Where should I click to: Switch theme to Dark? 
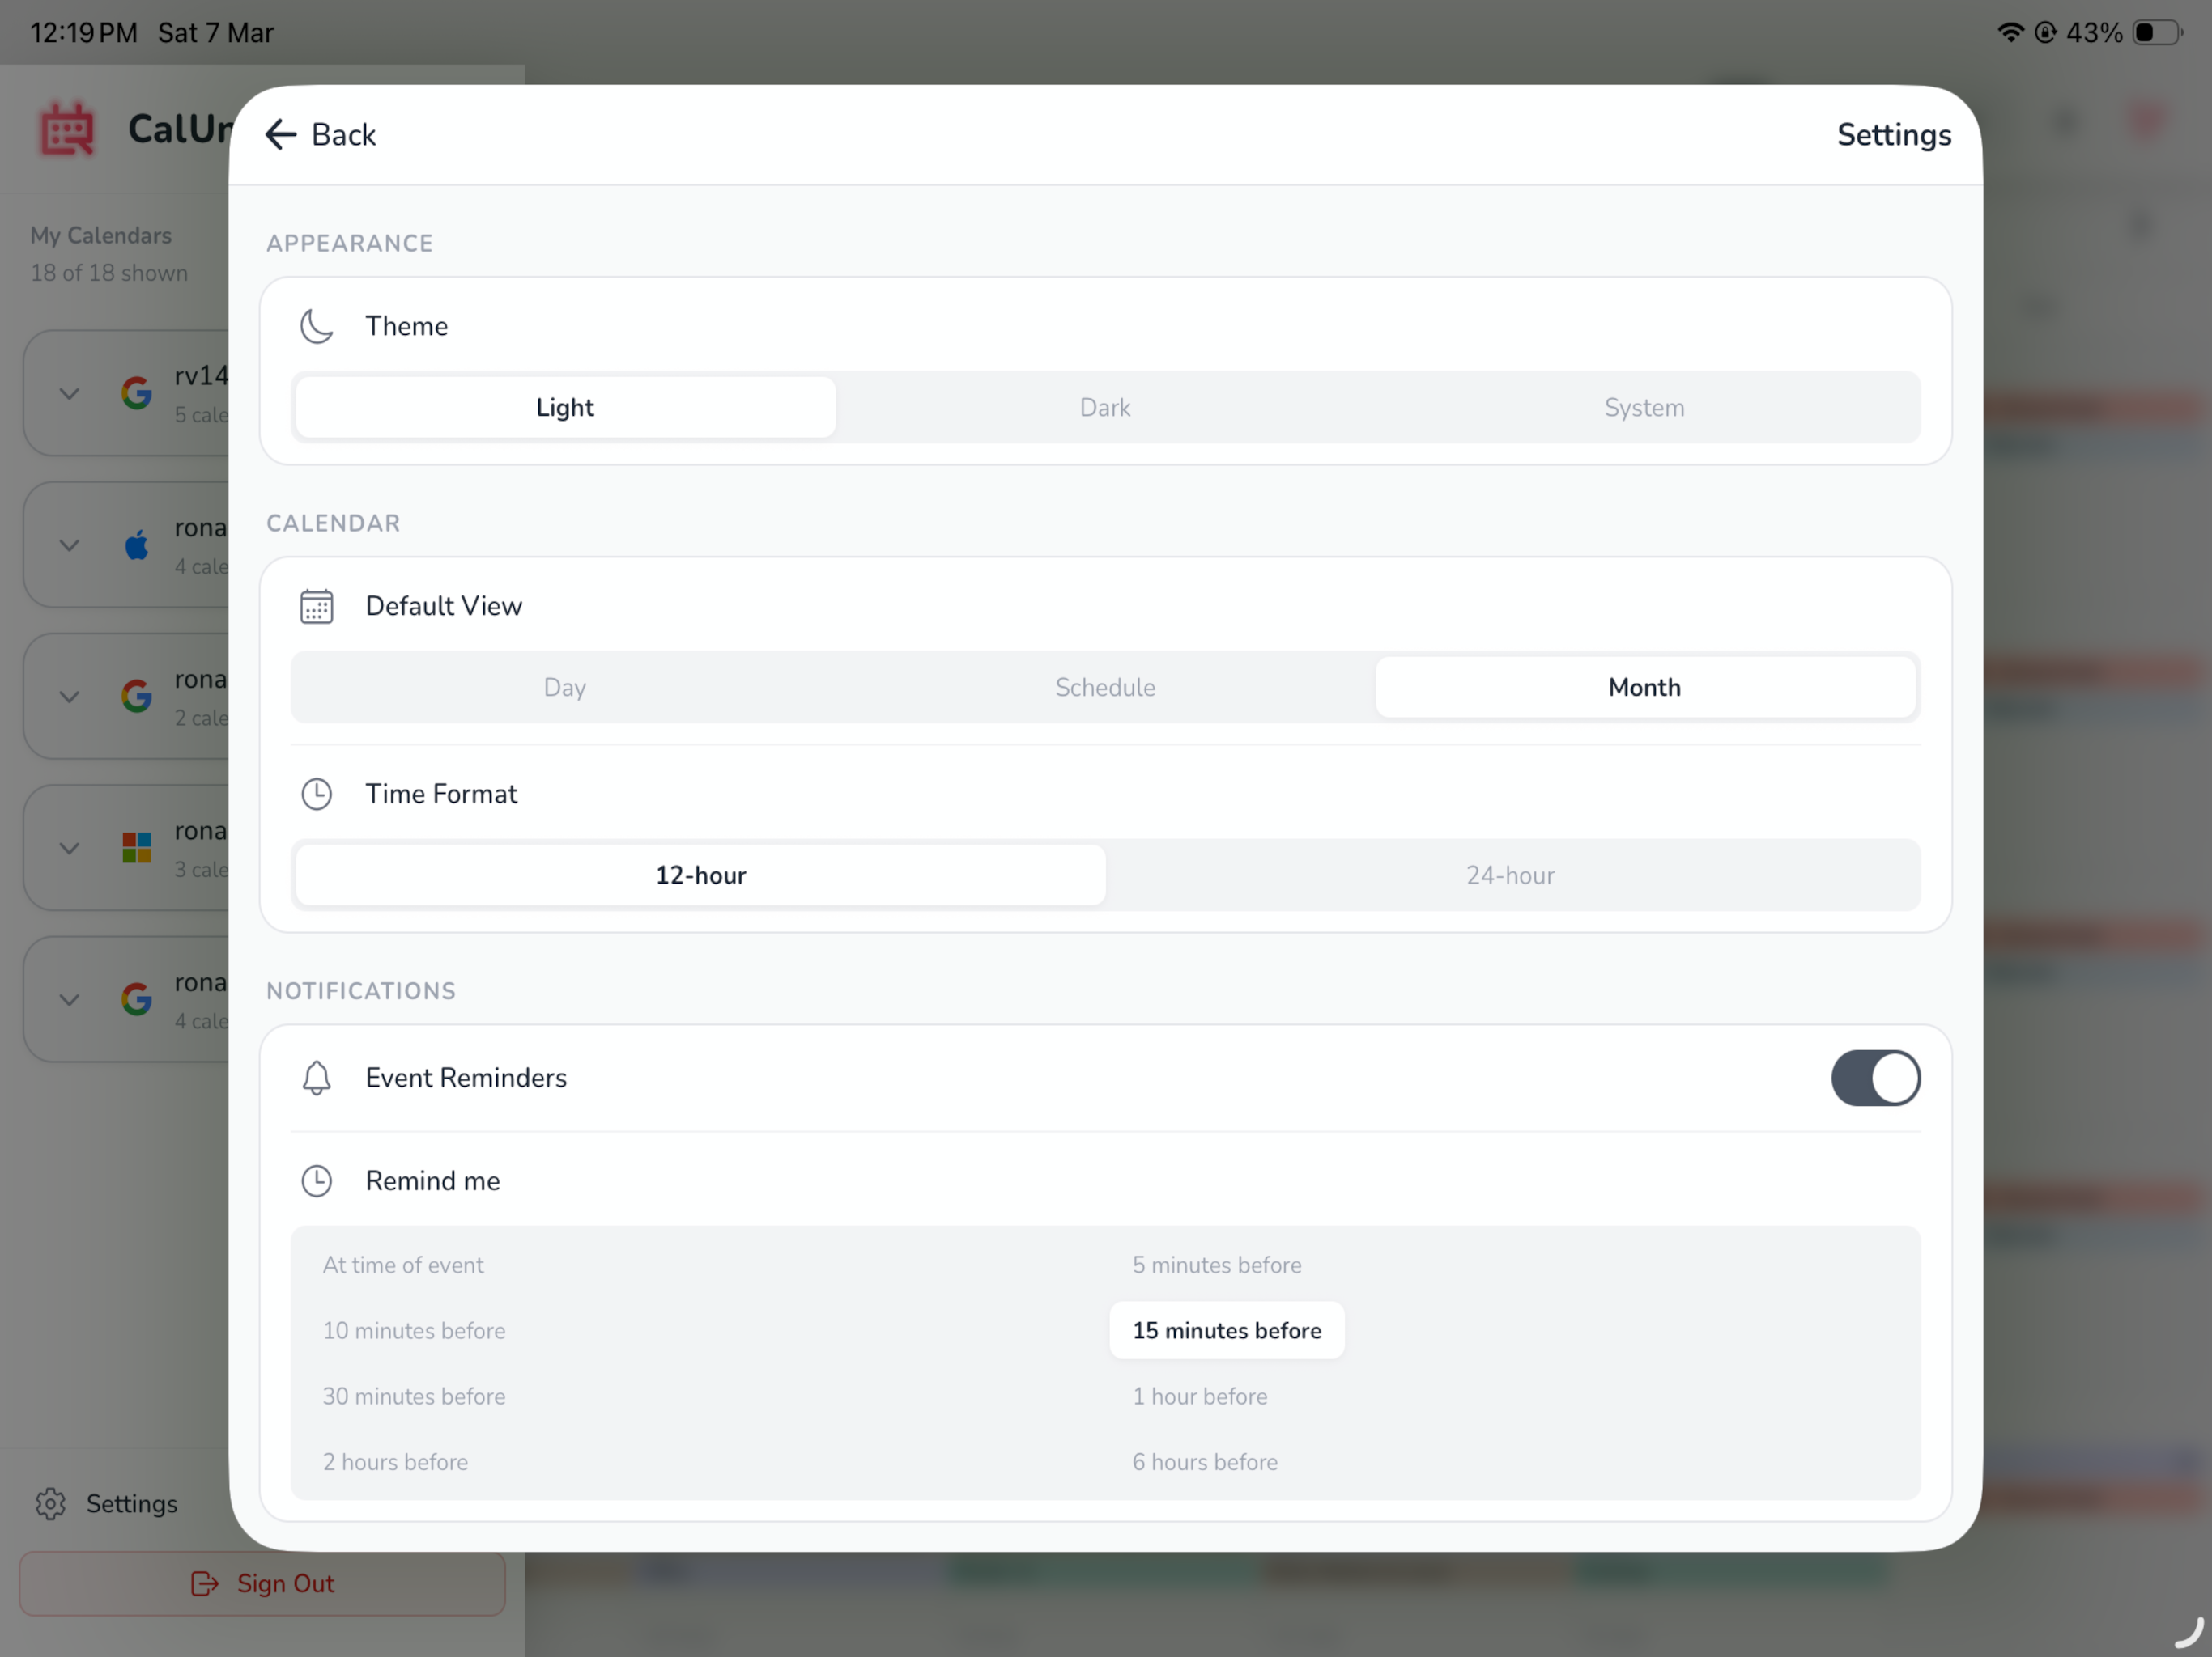pos(1105,408)
